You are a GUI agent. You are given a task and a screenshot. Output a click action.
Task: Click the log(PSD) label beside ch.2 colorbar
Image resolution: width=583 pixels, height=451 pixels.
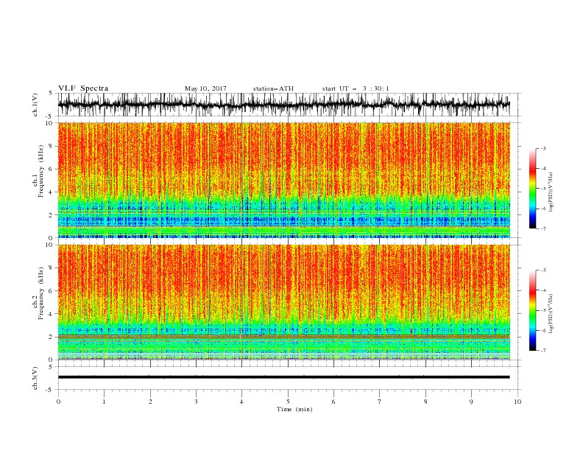(x=551, y=314)
